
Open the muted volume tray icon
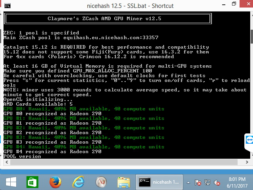pos(217,183)
